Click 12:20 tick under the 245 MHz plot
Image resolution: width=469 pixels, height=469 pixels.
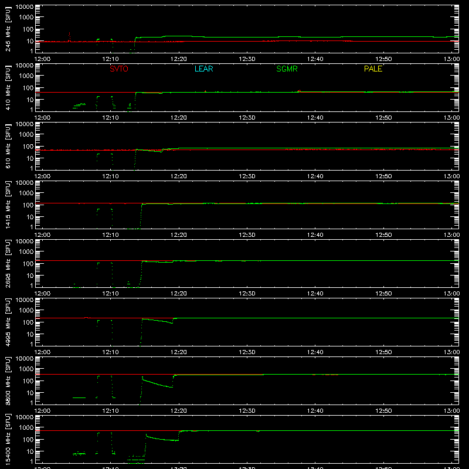tap(179, 59)
